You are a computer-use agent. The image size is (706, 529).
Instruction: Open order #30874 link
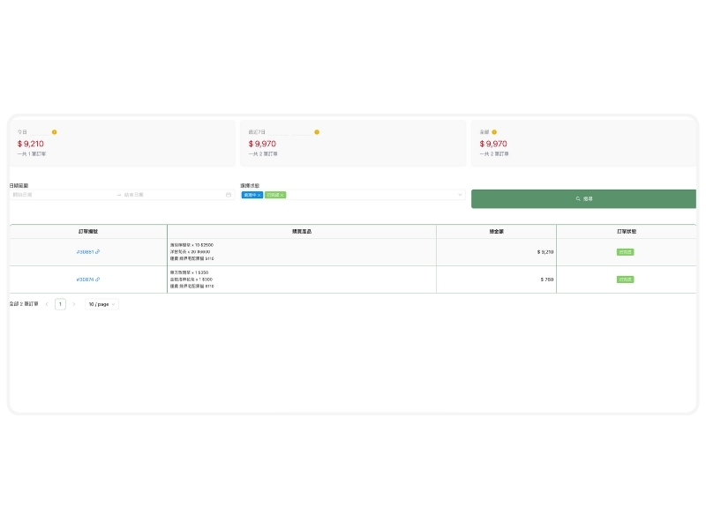click(x=85, y=279)
